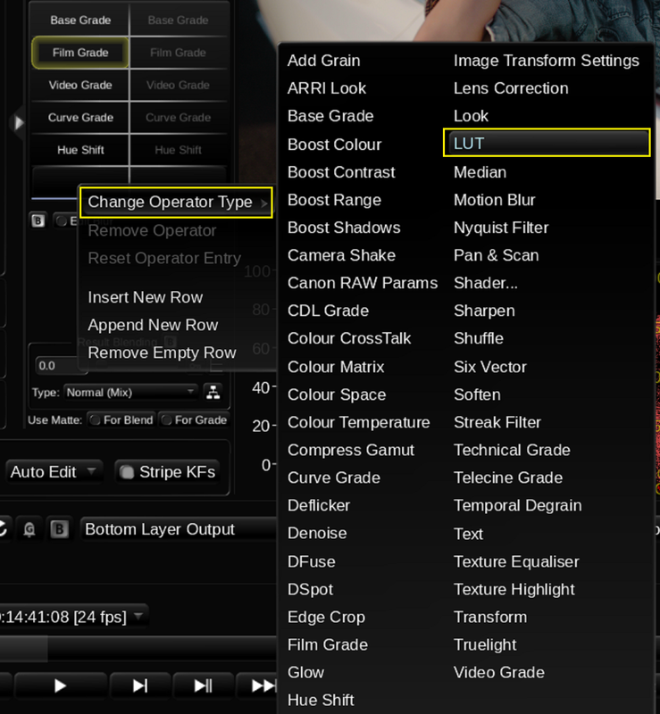This screenshot has width=660, height=714.
Task: Choose Remove Empty Row
Action: [x=162, y=353]
